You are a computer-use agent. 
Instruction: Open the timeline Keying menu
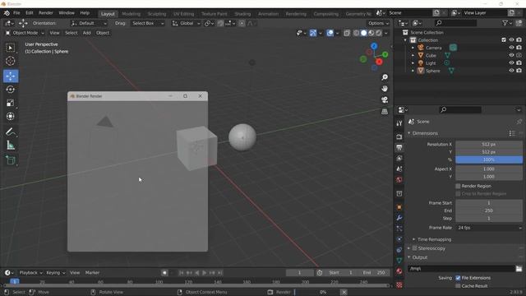[55, 273]
